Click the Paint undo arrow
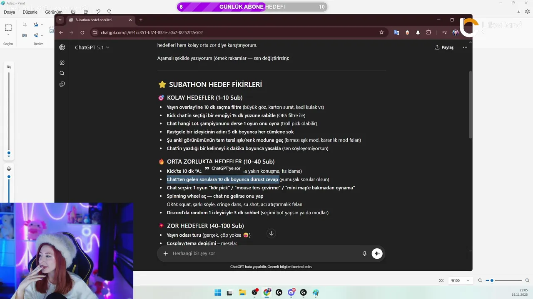This screenshot has height=299, width=533. click(x=98, y=12)
